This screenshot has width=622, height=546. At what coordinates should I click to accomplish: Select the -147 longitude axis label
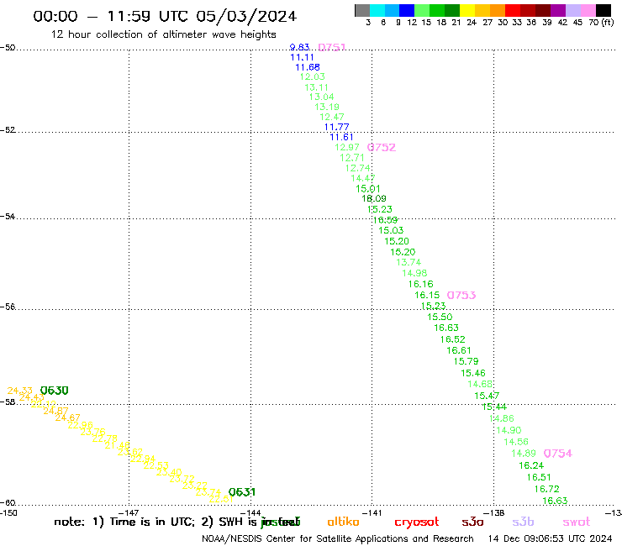pyautogui.click(x=128, y=512)
